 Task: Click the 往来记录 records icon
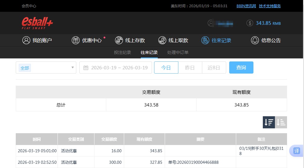click(x=205, y=40)
